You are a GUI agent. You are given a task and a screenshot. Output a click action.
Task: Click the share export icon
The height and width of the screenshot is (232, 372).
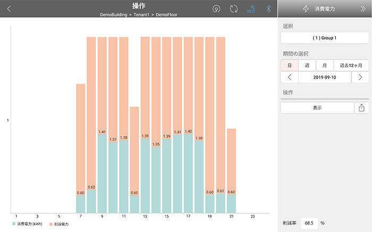click(361, 108)
